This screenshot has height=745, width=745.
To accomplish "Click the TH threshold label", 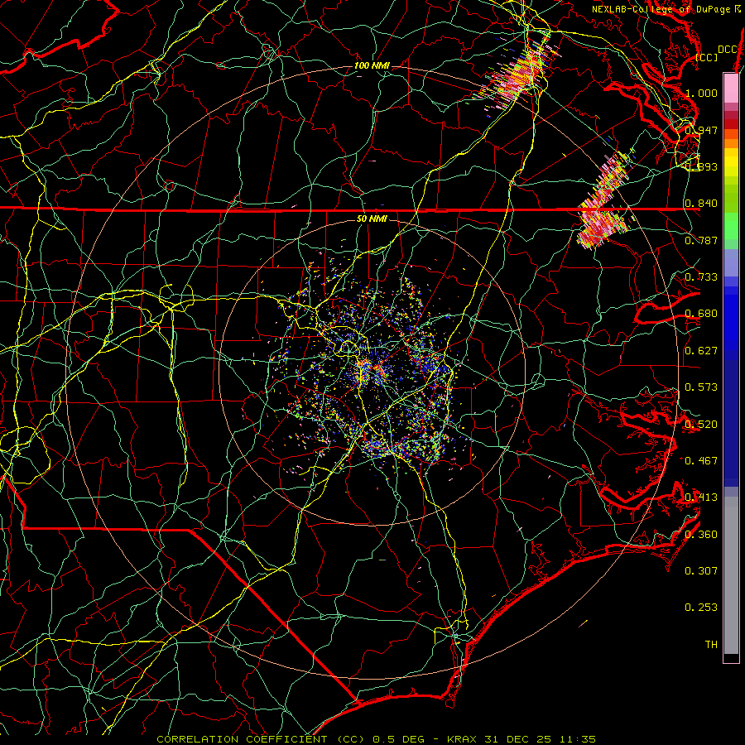I will tap(711, 645).
